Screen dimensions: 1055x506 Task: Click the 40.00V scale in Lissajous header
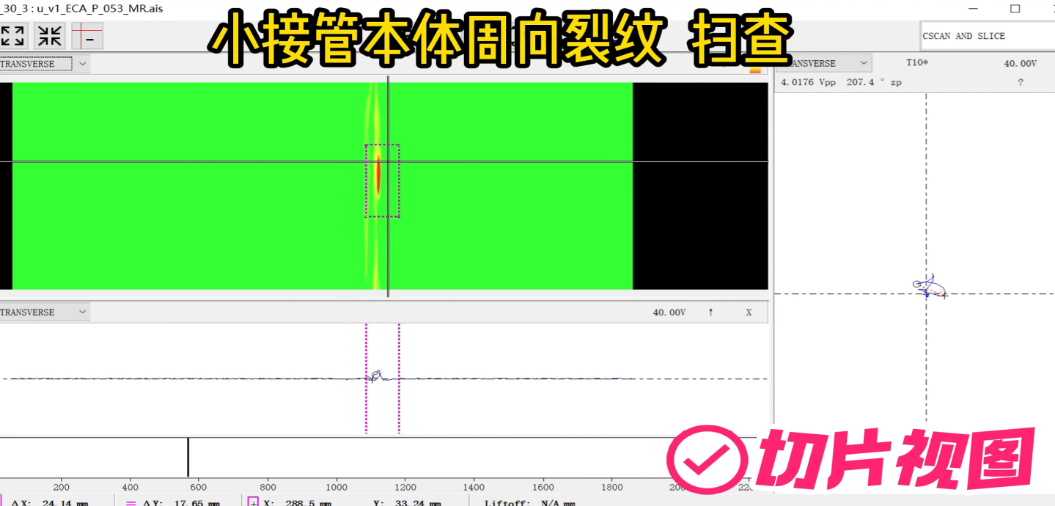click(x=1020, y=63)
